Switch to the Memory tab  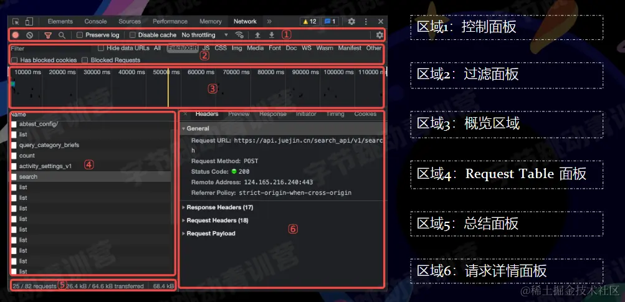coord(211,22)
